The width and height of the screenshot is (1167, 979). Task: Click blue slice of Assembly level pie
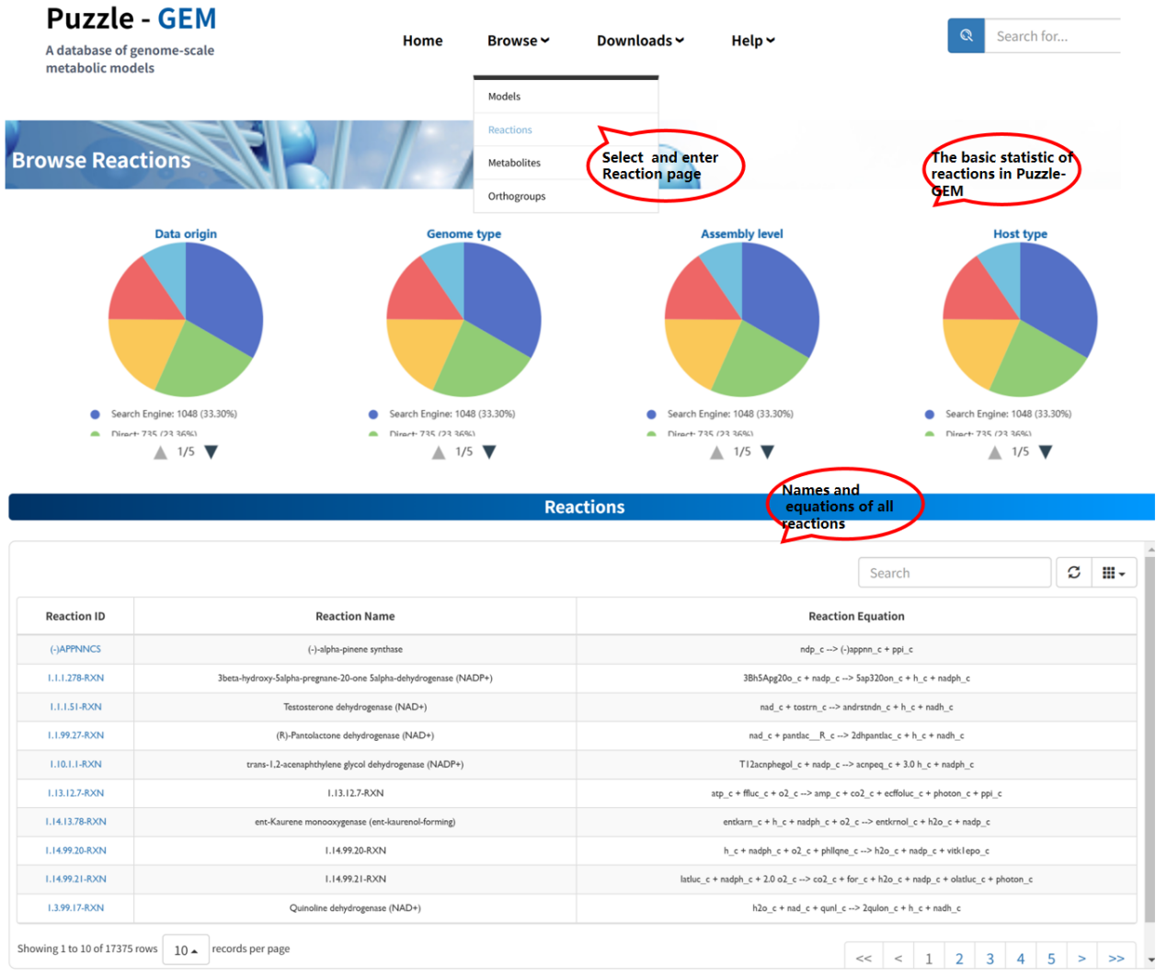coord(784,294)
